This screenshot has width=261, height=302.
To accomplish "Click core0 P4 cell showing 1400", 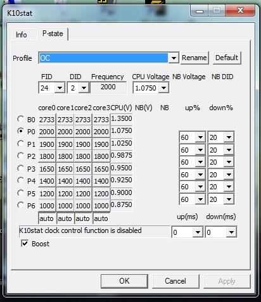I will click(x=47, y=181).
